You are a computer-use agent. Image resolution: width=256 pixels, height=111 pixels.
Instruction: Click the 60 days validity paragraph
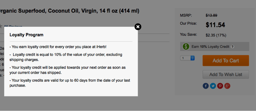click(x=70, y=83)
